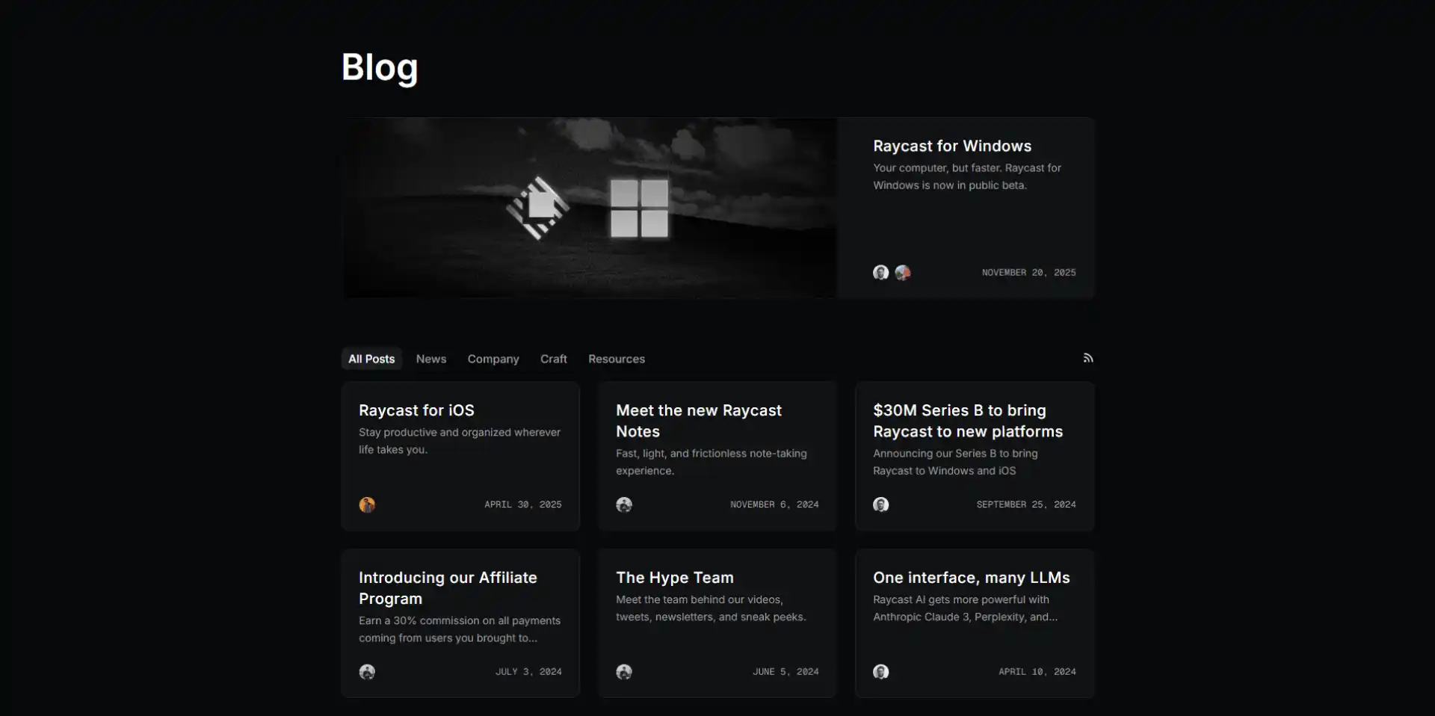Click second author avatar on Raycast for Windows
Screen dimensions: 1435x716
tap(903, 273)
